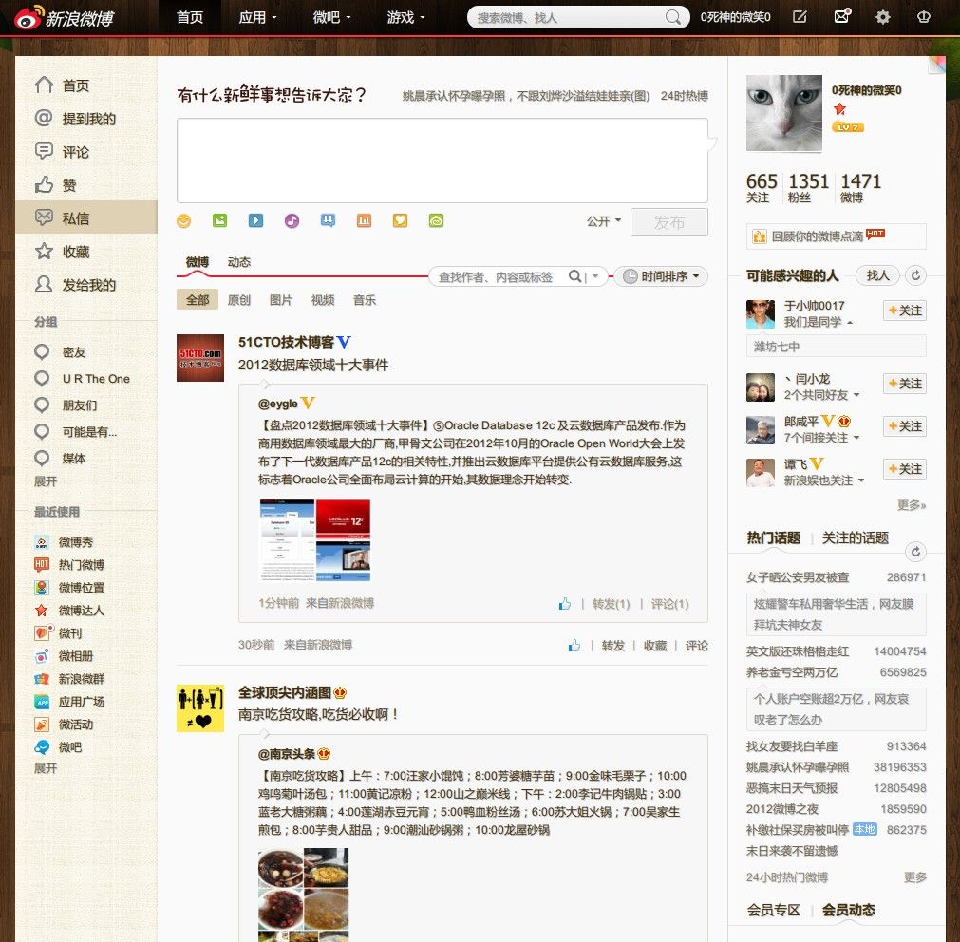Screen dimensions: 960x942
Task: Click the 发布 publish button
Action: click(669, 222)
